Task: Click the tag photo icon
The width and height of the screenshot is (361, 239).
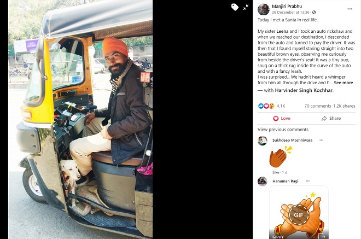Action: coord(235,7)
